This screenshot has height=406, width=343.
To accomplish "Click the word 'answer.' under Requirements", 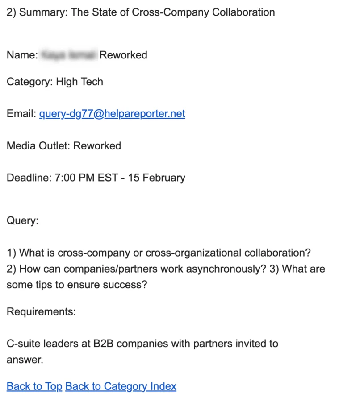I will pos(25,360).
